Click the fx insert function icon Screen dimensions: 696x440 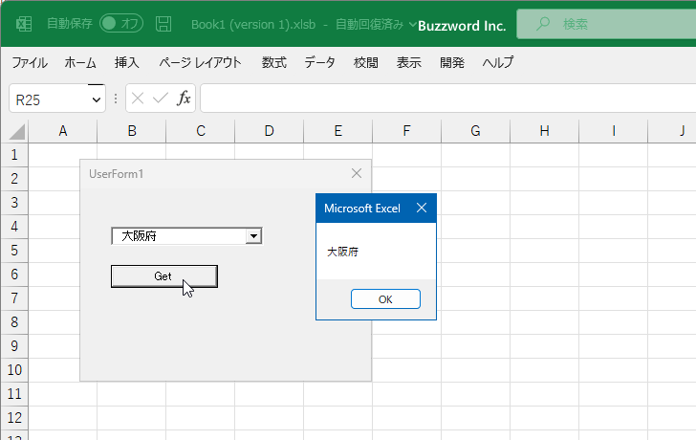[x=184, y=99]
